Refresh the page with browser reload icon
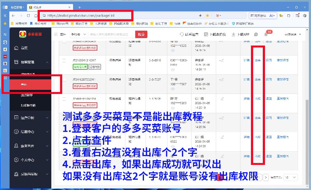 (29, 15)
